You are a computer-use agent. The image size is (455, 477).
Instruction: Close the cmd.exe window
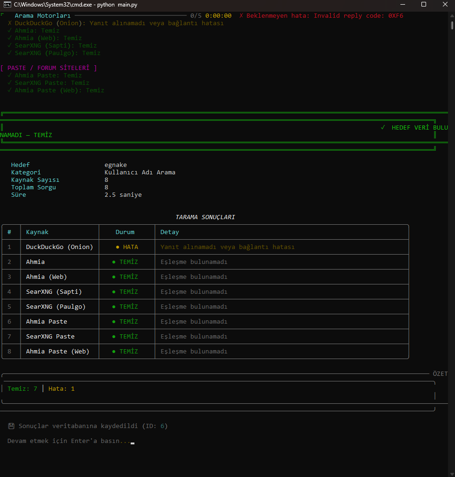coord(445,5)
